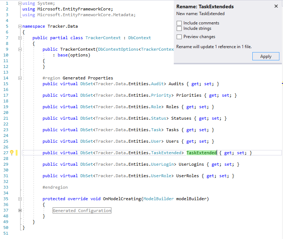This screenshot has width=283, height=239.
Task: Collapse the namespace Tracker.Data block
Action: pyautogui.click(x=20, y=27)
